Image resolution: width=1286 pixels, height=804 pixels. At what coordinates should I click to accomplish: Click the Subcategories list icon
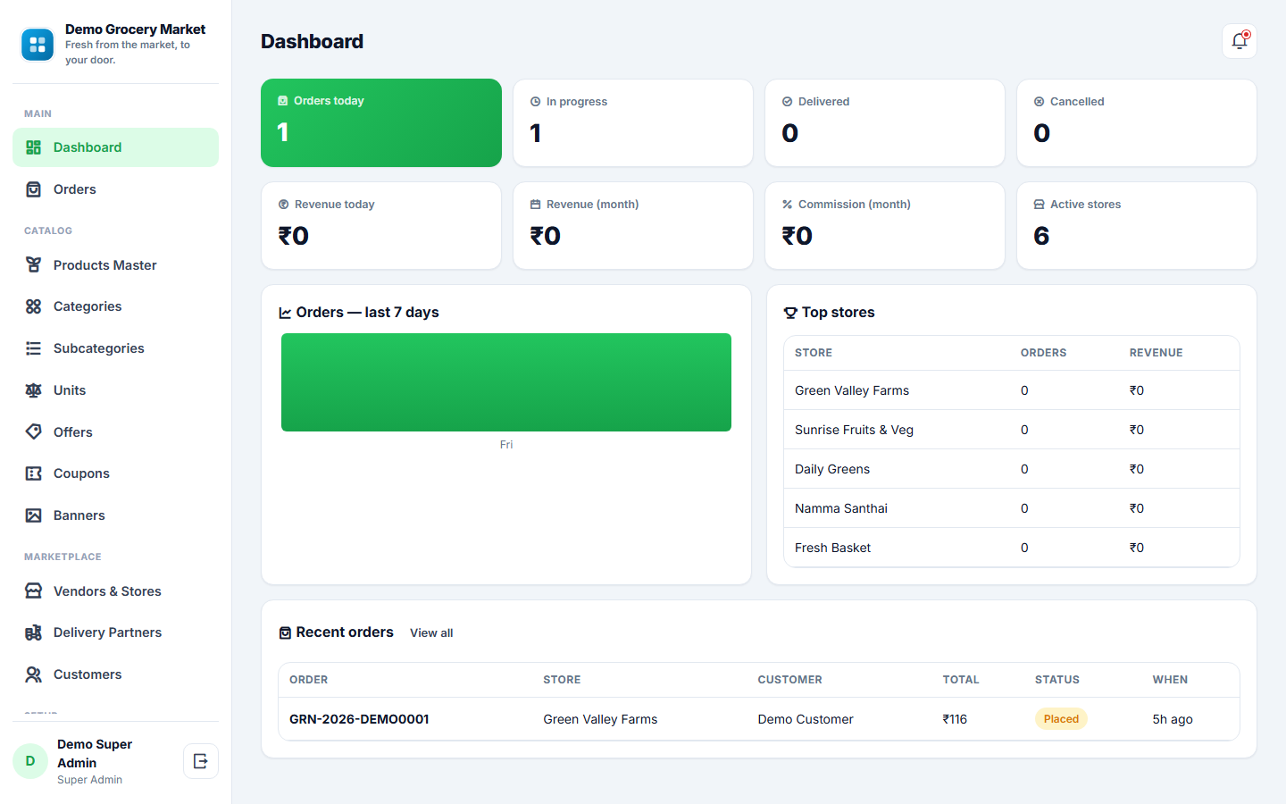(34, 348)
